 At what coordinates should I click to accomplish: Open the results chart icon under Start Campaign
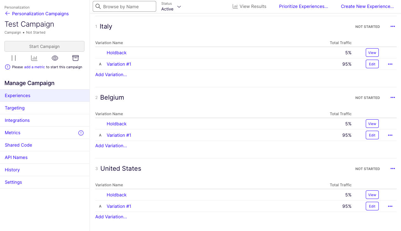34,58
